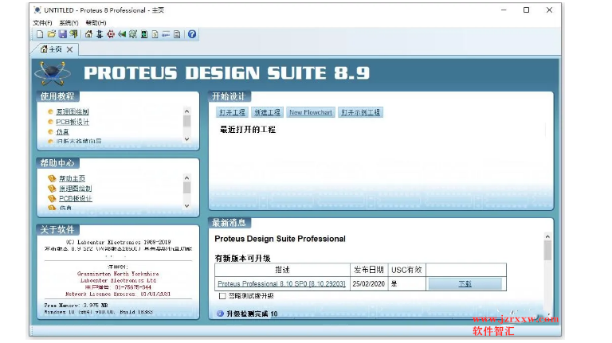
Task: Click the 描述 column header
Action: (282, 270)
